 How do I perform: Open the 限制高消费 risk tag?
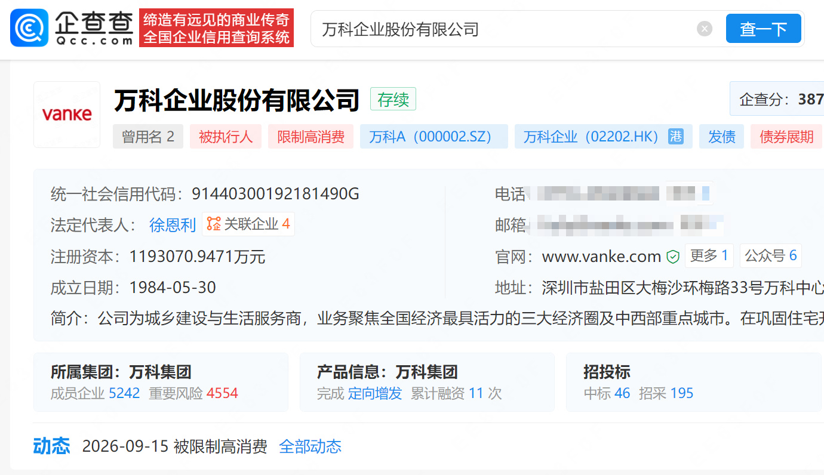pos(310,137)
